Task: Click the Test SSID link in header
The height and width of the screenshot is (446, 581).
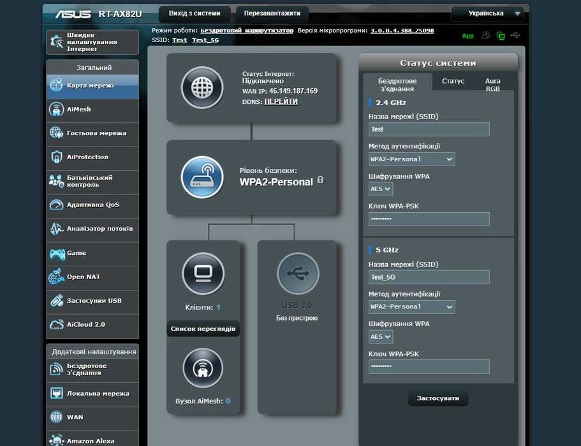Action: 180,40
